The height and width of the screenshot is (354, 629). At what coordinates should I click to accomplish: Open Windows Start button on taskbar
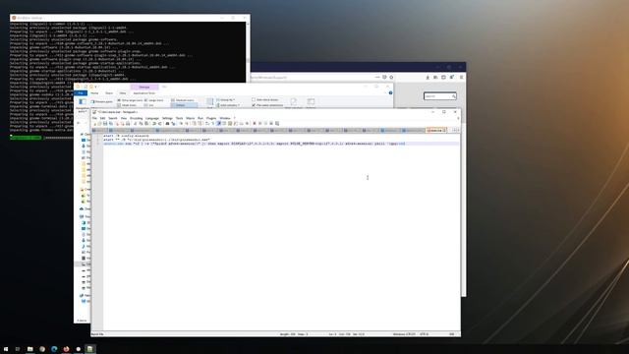6,349
